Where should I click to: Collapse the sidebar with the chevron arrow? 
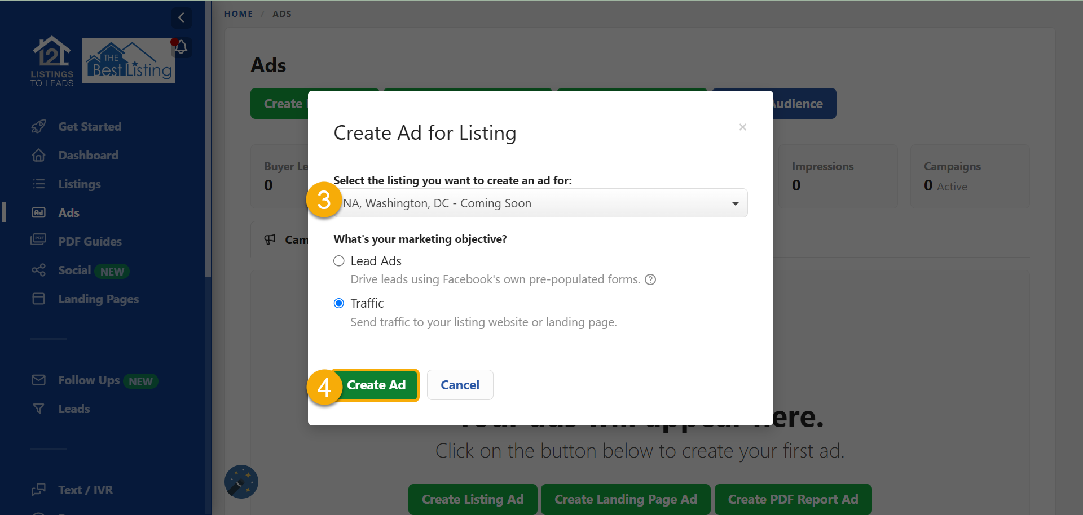(x=181, y=17)
